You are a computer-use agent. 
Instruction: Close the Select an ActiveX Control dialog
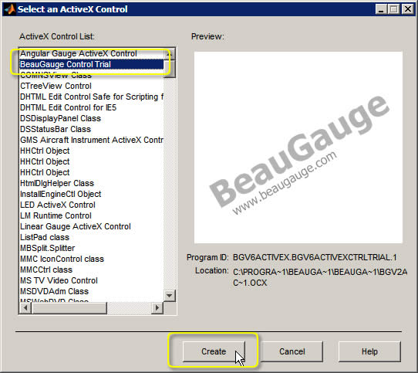pos(408,9)
